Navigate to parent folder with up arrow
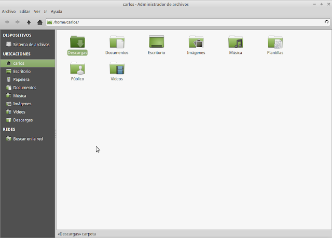The width and height of the screenshot is (332, 238). point(29,22)
